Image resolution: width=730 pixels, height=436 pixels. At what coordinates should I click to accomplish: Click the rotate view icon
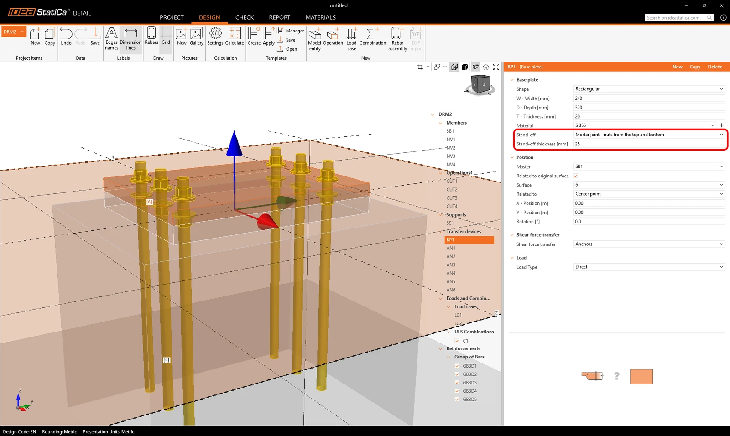pyautogui.click(x=437, y=67)
